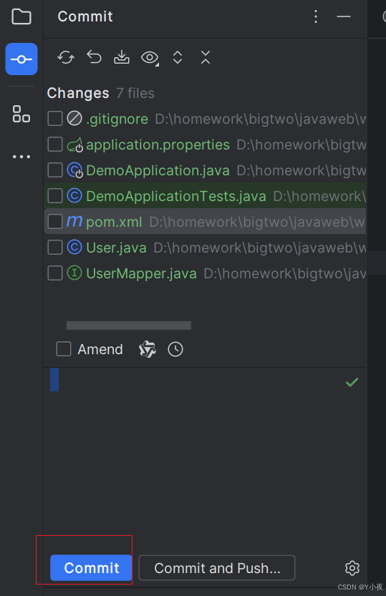Open commit options gear

(x=352, y=568)
